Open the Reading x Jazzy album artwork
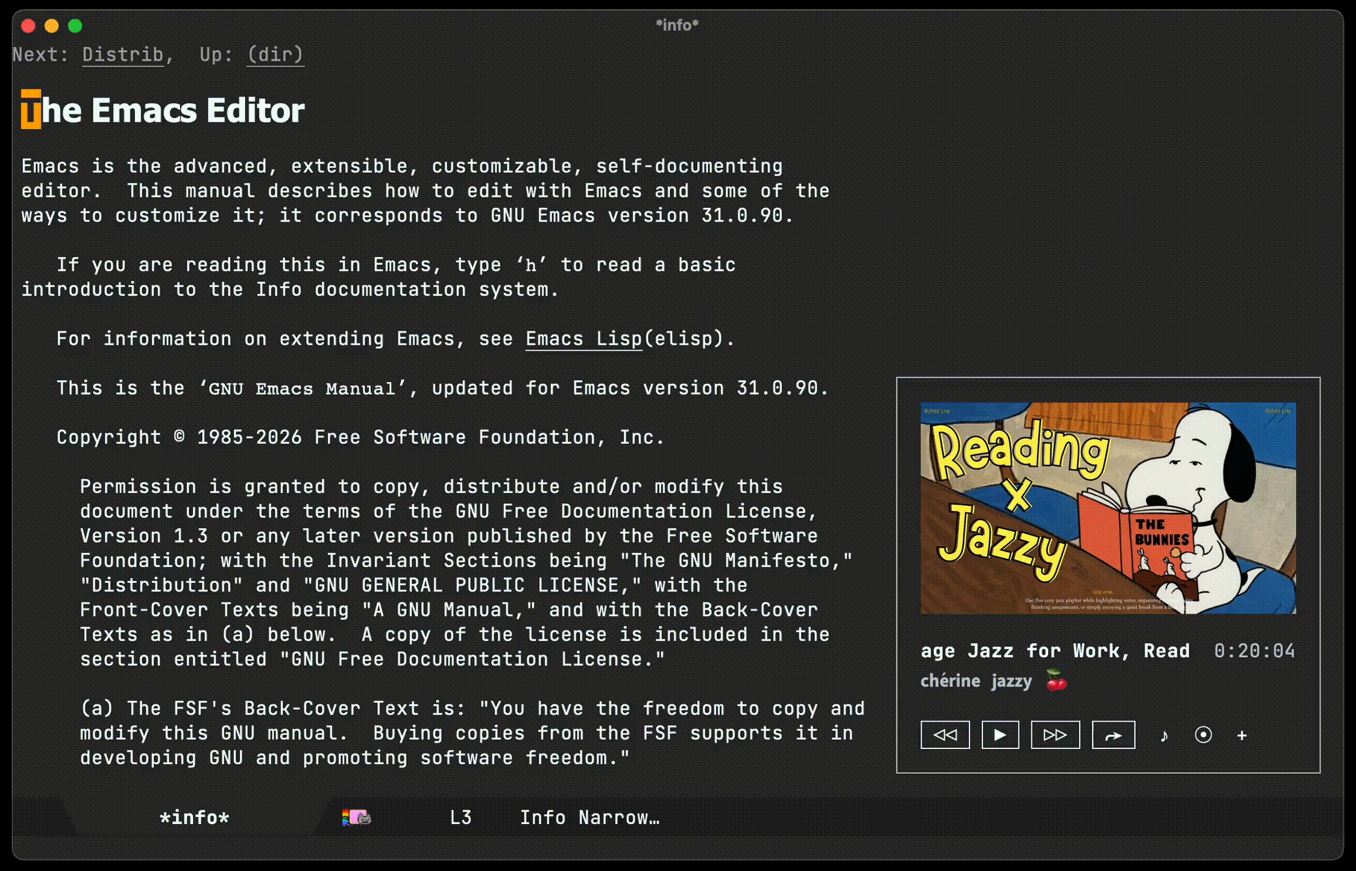The width and height of the screenshot is (1356, 871). [1108, 508]
